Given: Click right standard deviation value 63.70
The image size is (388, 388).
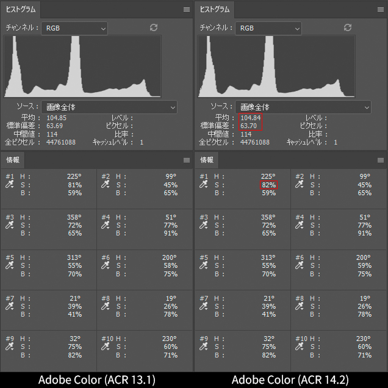Looking at the screenshot, I should pos(249,126).
